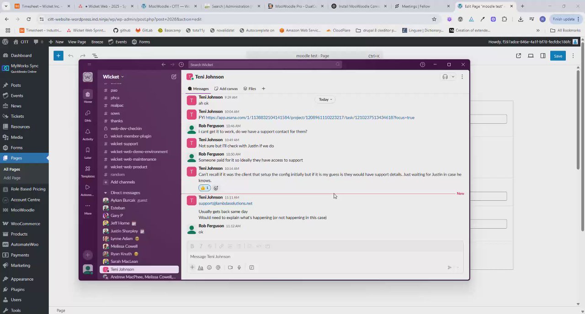Toggle strikethrough in message composer
The width and height of the screenshot is (585, 314).
210,246
